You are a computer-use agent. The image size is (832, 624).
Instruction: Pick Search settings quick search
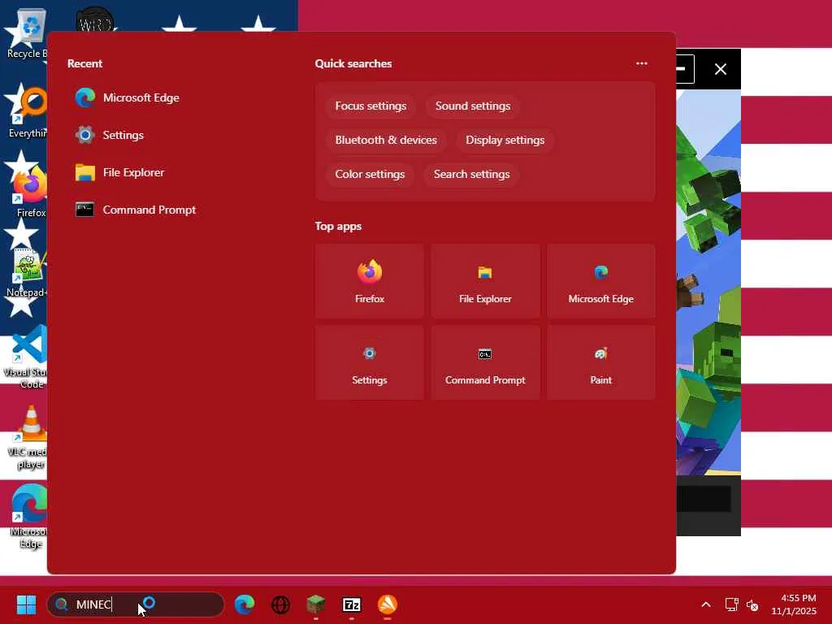pyautogui.click(x=471, y=174)
